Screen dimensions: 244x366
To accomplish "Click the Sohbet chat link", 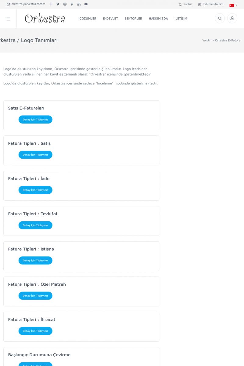I will pos(185,4).
